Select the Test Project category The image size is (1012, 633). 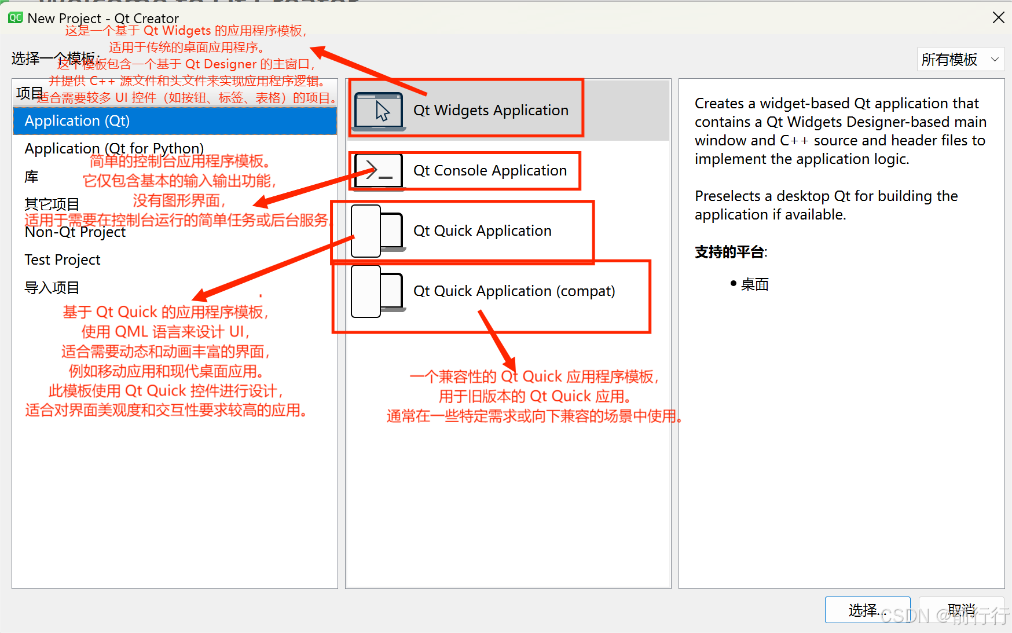pyautogui.click(x=175, y=259)
